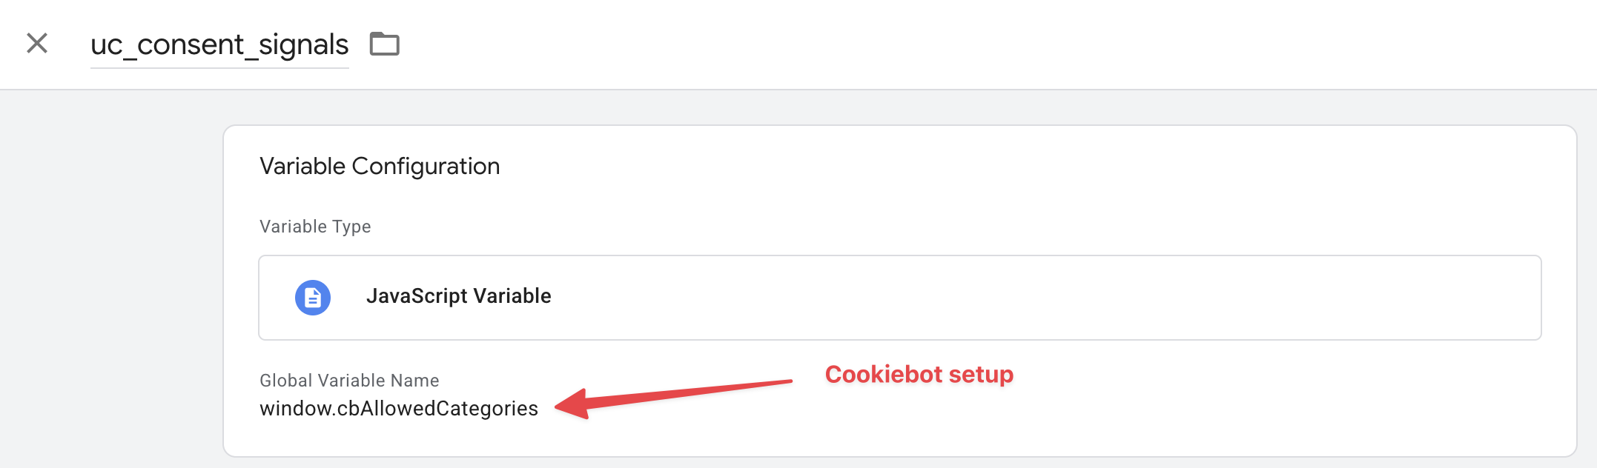Select the JavaScript Variable type label
Image resolution: width=1597 pixels, height=468 pixels.
(x=458, y=296)
